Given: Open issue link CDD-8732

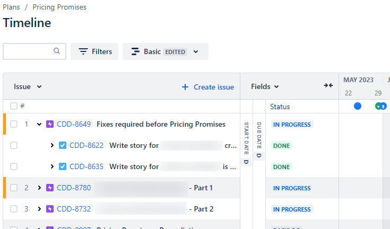Looking at the screenshot, I should pos(74,209).
